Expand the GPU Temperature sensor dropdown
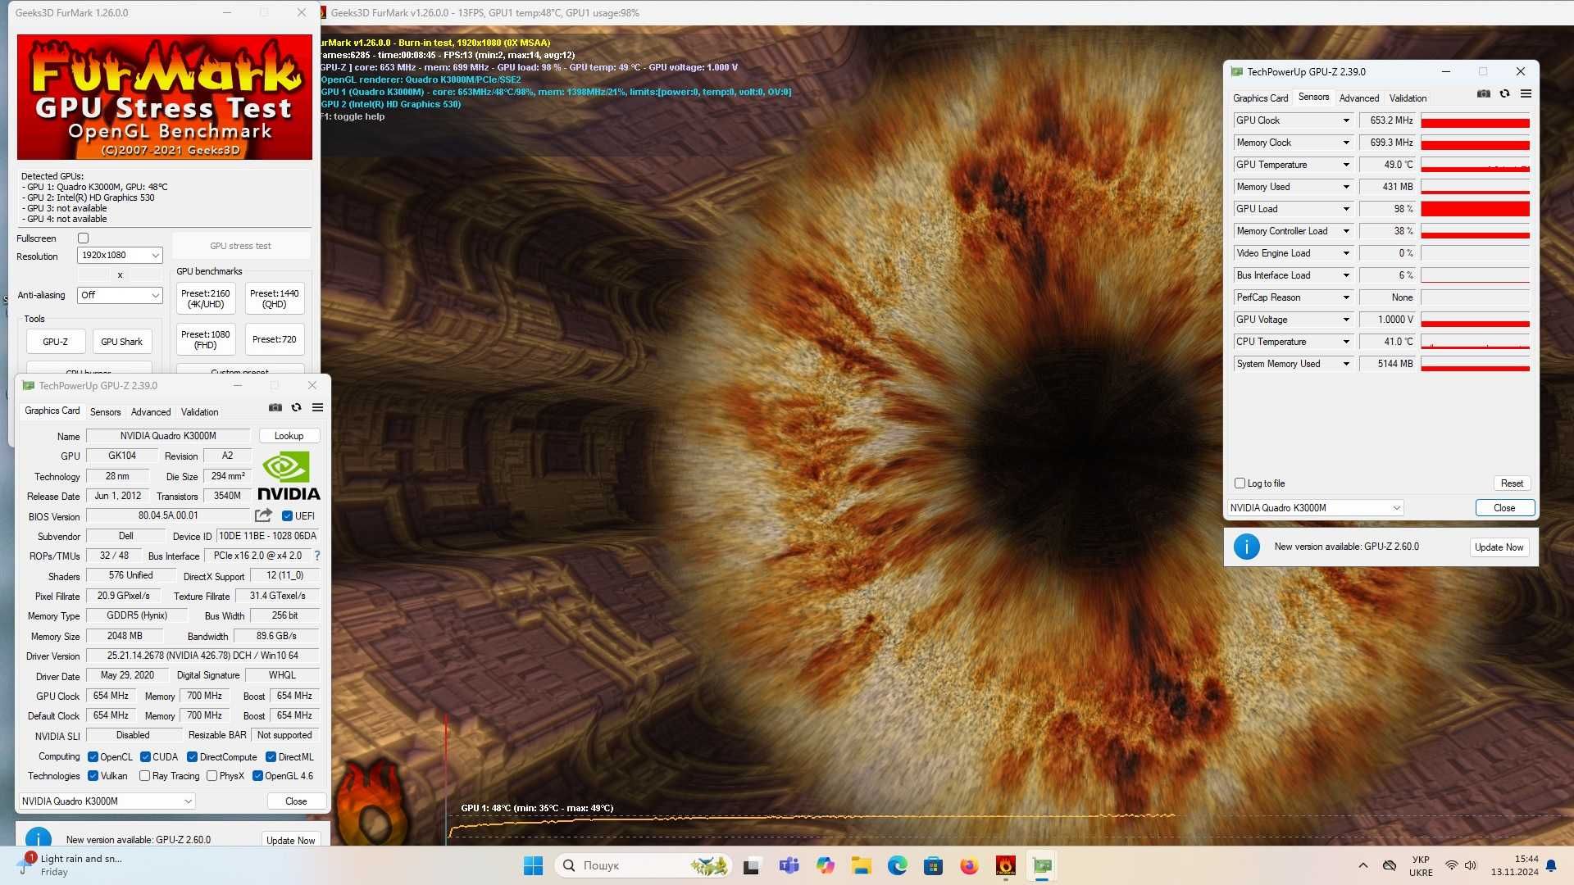Viewport: 1574px width, 885px height. [1346, 165]
